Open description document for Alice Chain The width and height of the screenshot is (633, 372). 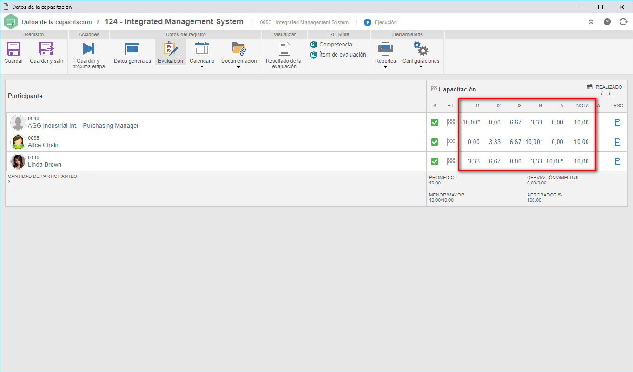(x=618, y=142)
